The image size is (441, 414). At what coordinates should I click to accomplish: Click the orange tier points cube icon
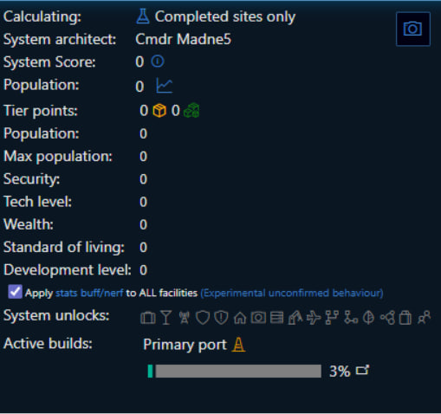point(159,111)
